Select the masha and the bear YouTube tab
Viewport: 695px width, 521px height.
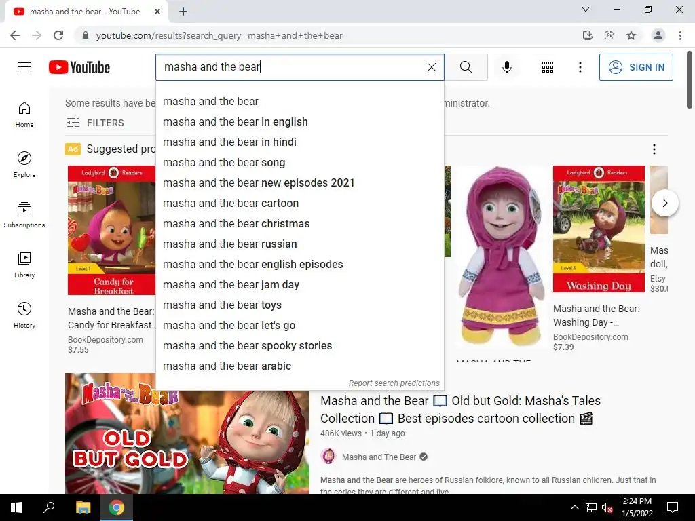pyautogui.click(x=84, y=12)
